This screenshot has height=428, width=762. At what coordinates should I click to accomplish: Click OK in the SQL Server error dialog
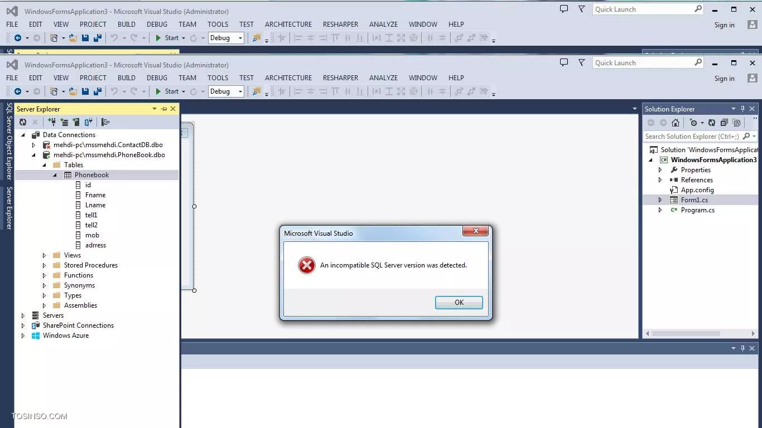pyautogui.click(x=459, y=302)
